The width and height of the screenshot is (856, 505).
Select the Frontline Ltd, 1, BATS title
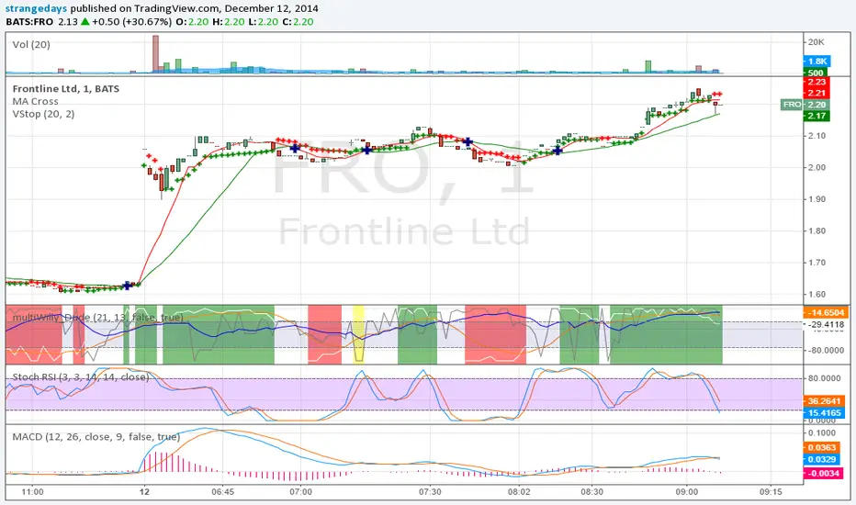[x=65, y=88]
